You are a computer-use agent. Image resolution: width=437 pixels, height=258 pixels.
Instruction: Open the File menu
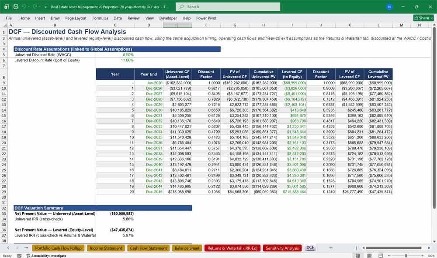pyautogui.click(x=9, y=18)
